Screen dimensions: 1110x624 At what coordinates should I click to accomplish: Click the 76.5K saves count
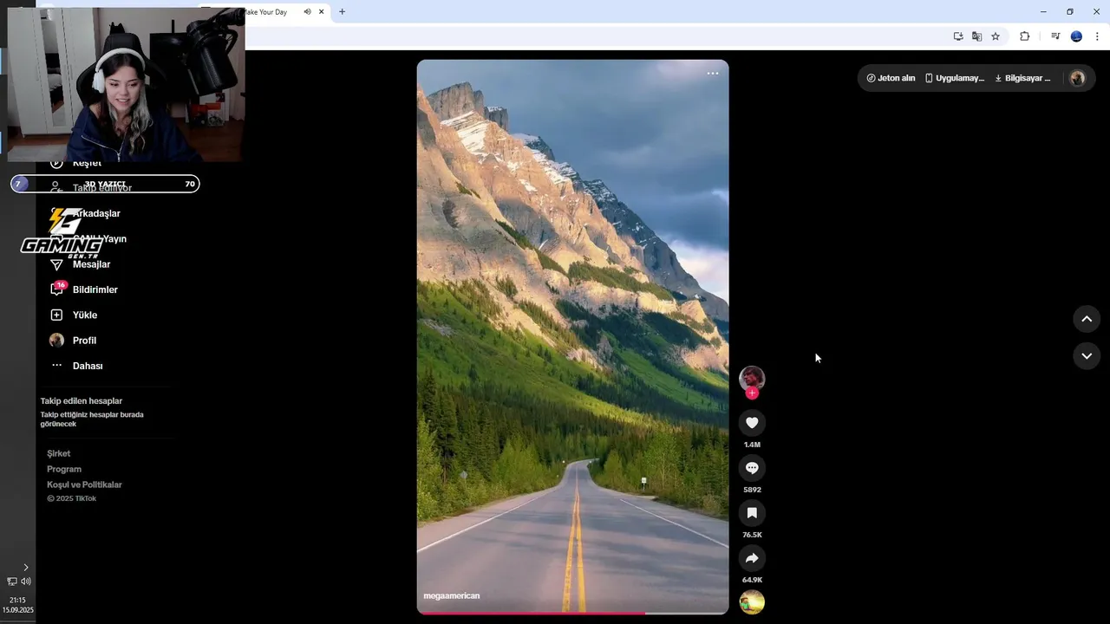pos(752,535)
